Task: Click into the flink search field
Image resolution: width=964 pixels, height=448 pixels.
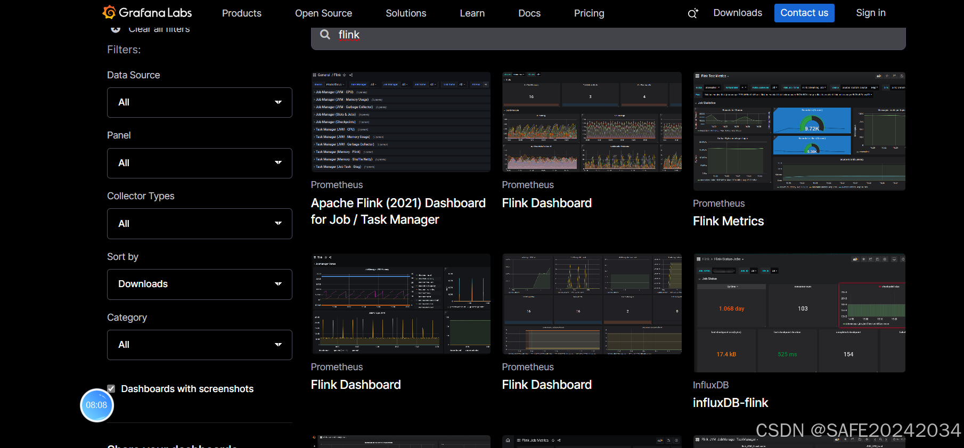Action: click(608, 37)
